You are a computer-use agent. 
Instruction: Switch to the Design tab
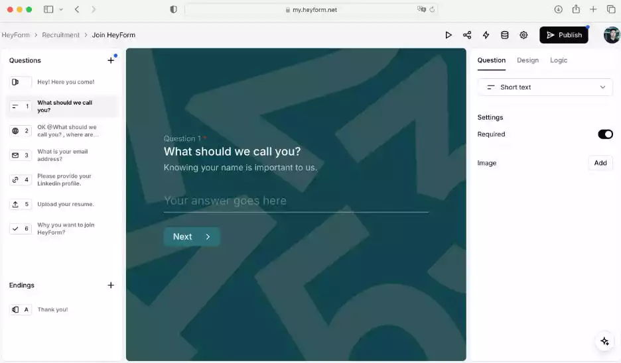point(527,60)
